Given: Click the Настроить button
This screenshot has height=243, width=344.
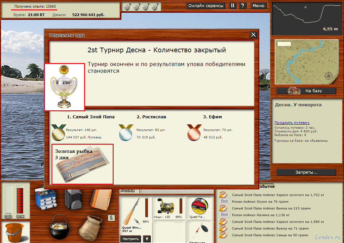Looking at the screenshot, I should pos(130,239).
